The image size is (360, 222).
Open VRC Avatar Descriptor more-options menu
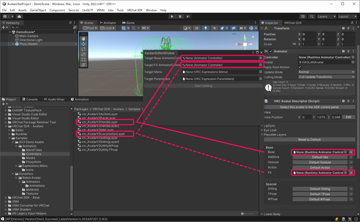click(x=353, y=101)
